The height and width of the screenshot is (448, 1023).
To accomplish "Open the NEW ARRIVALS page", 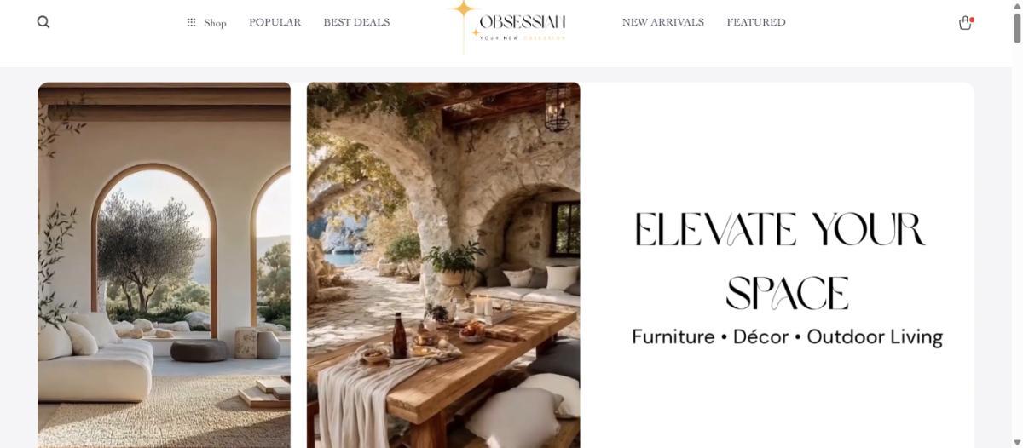I will pos(663,22).
